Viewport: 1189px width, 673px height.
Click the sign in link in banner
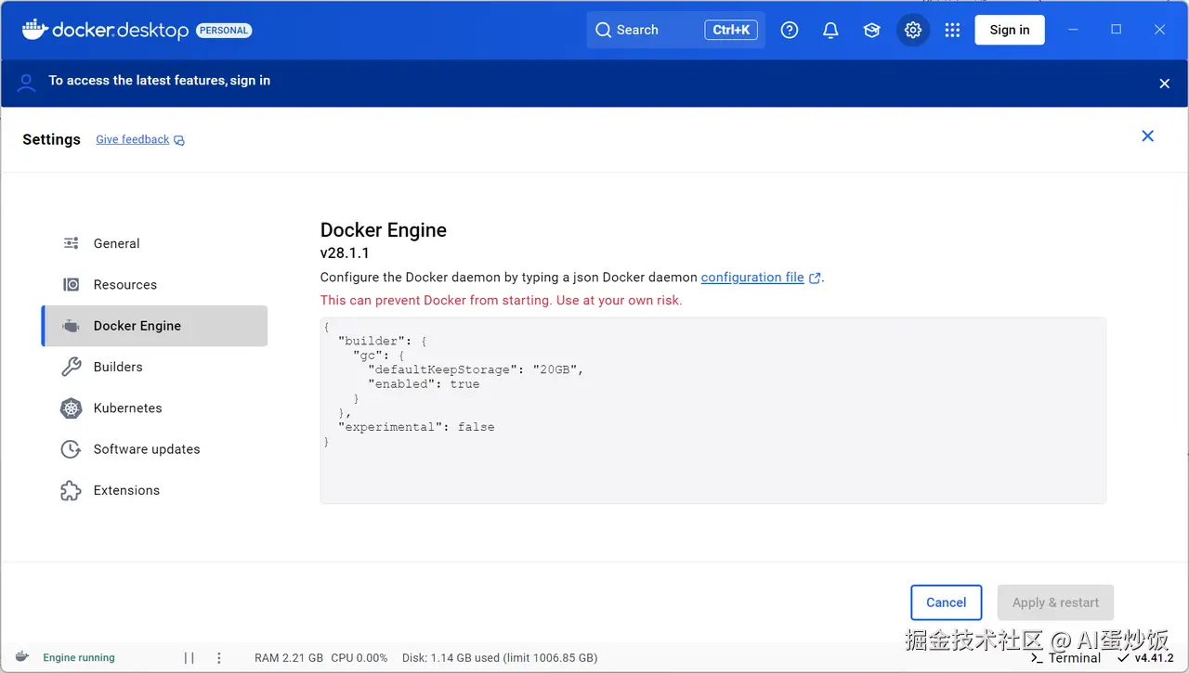point(250,81)
